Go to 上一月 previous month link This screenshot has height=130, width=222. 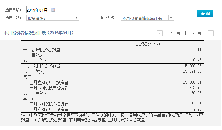click(x=175, y=33)
